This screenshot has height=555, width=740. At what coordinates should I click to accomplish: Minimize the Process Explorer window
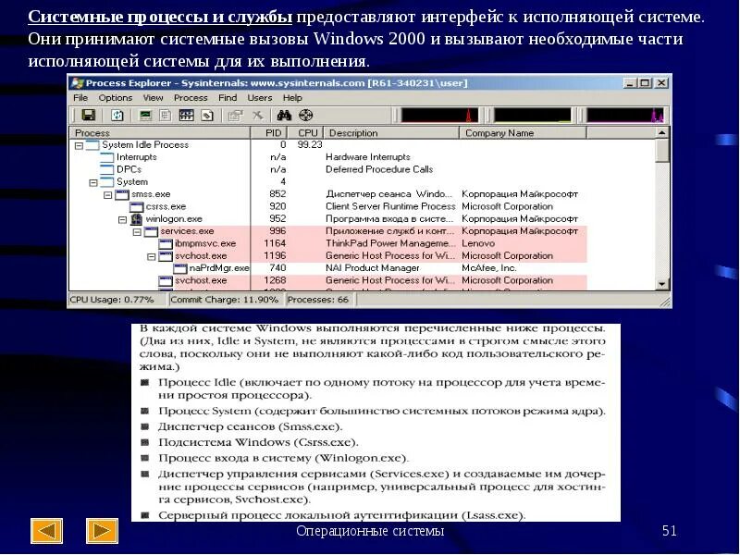pyautogui.click(x=629, y=83)
